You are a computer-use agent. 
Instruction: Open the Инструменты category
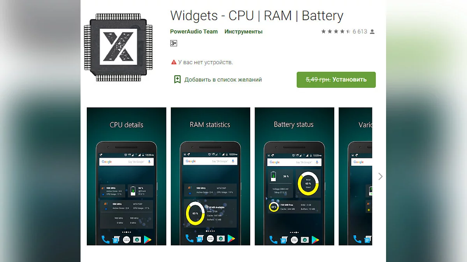(243, 31)
